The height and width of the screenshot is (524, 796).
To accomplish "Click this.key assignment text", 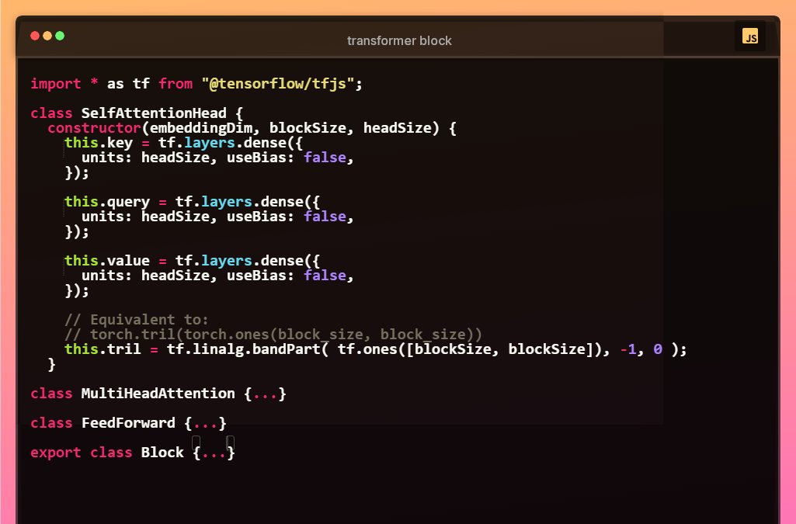I will pos(99,143).
